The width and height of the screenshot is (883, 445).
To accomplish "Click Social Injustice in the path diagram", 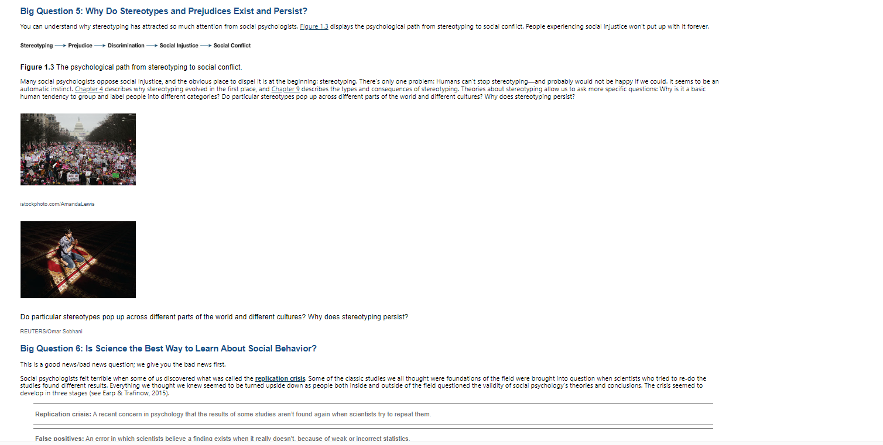I will pyautogui.click(x=179, y=46).
